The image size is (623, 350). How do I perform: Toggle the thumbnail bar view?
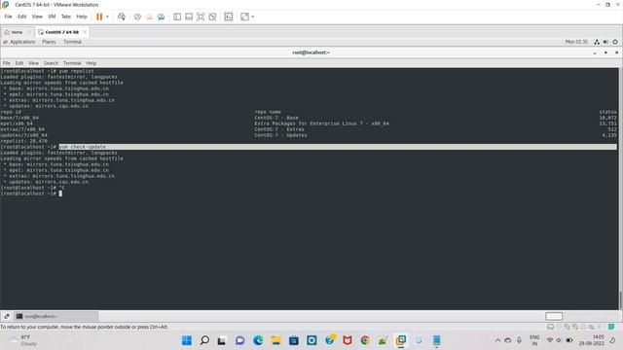(x=189, y=17)
